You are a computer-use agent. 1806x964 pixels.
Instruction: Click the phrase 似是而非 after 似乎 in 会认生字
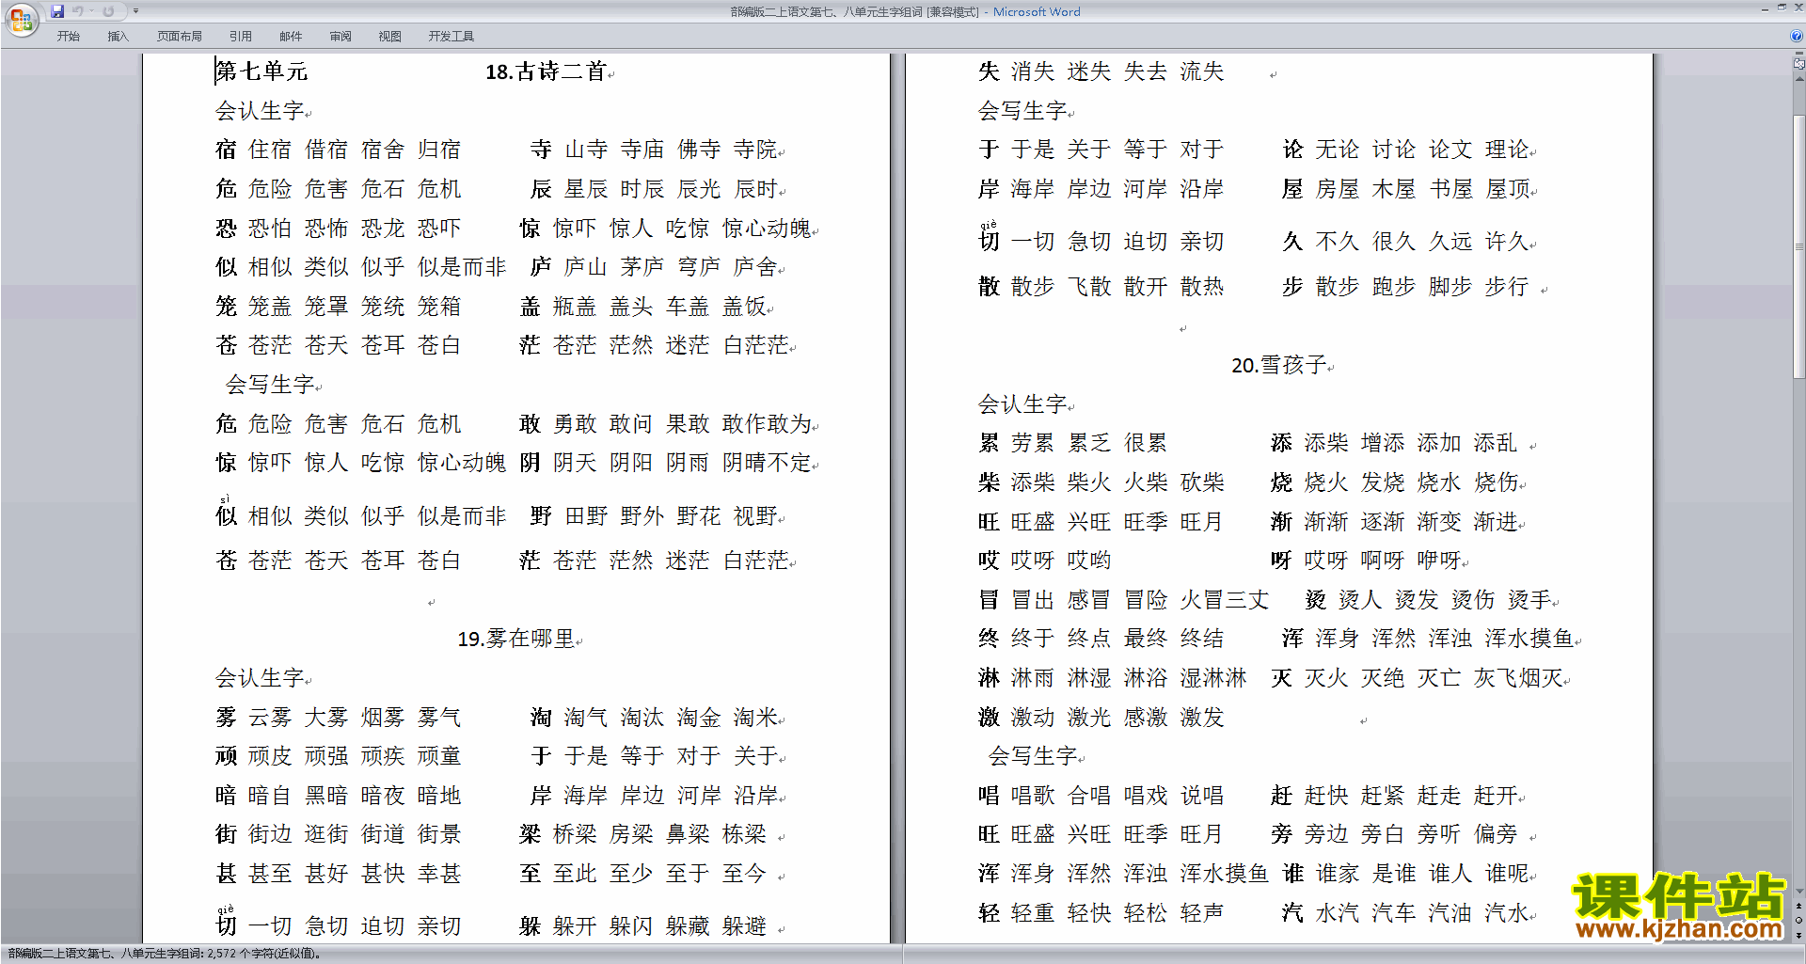click(462, 267)
